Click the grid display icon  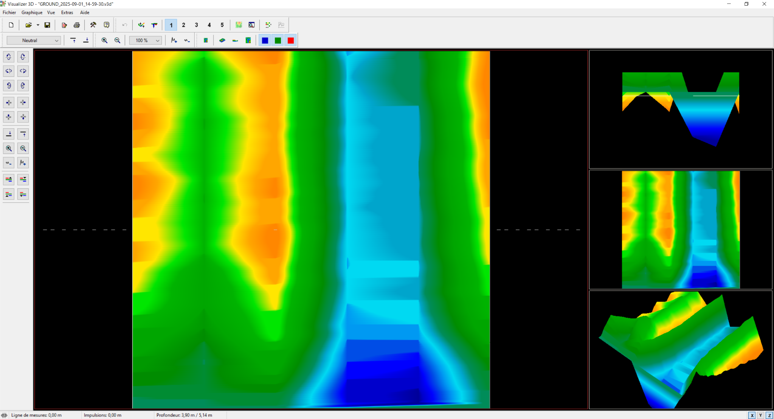(239, 25)
